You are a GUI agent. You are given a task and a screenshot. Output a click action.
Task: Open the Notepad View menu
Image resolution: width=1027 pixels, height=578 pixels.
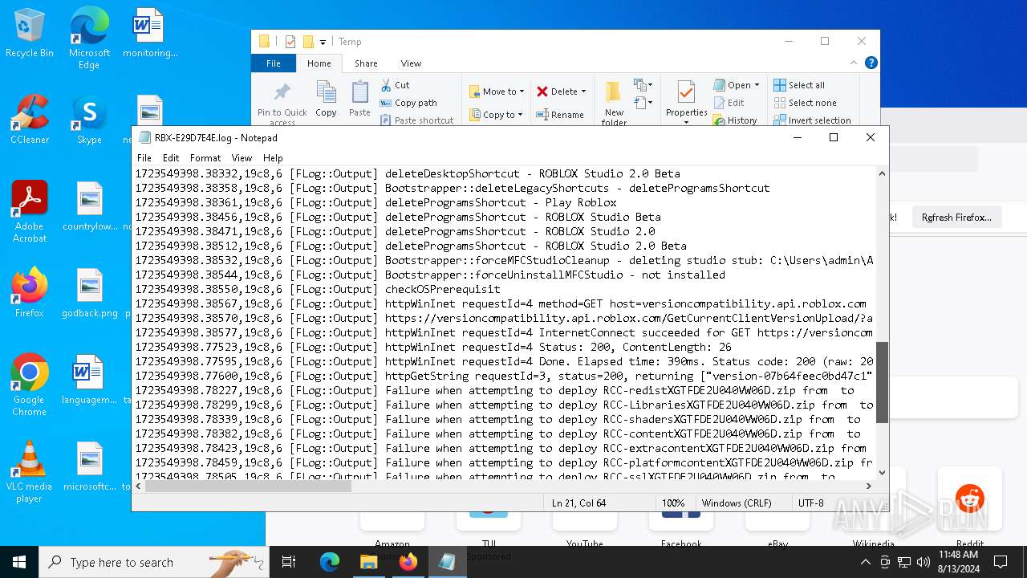(x=242, y=158)
